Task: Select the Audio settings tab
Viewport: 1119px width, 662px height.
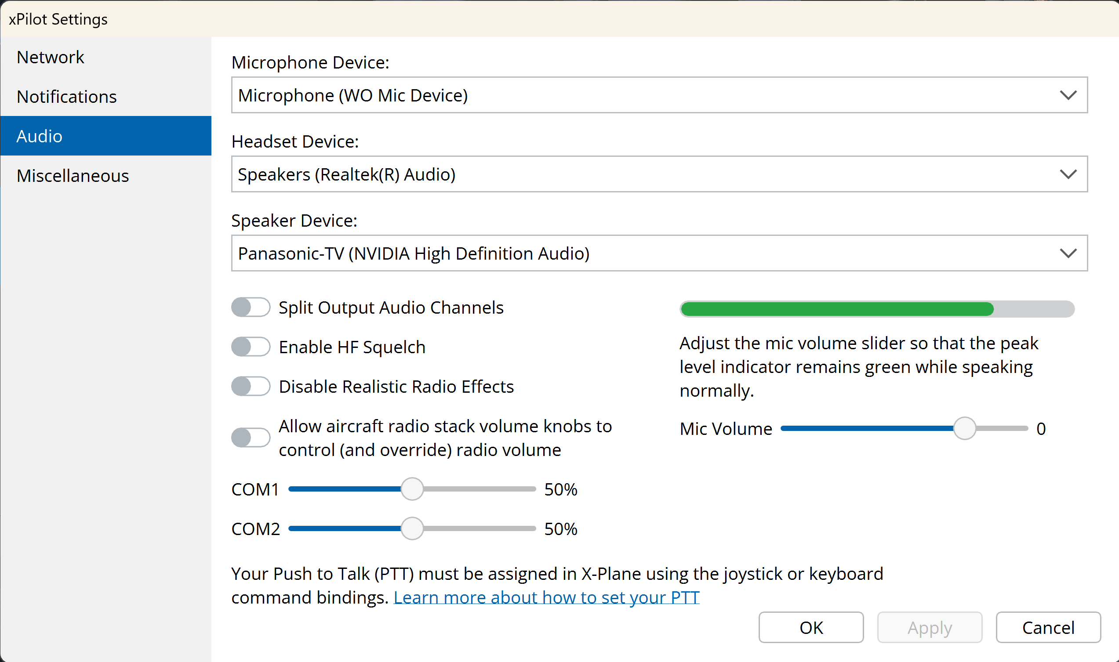Action: click(39, 136)
